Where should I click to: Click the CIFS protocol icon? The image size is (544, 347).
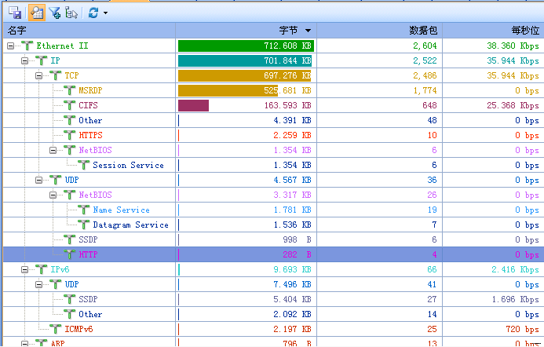69,105
